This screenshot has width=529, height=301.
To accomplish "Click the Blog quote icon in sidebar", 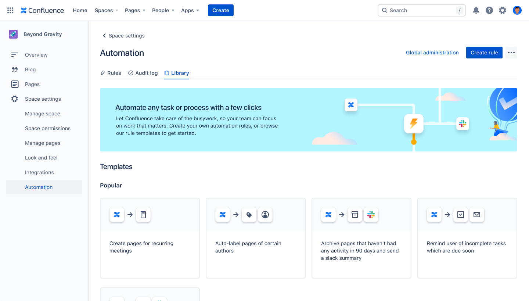I will [x=14, y=69].
